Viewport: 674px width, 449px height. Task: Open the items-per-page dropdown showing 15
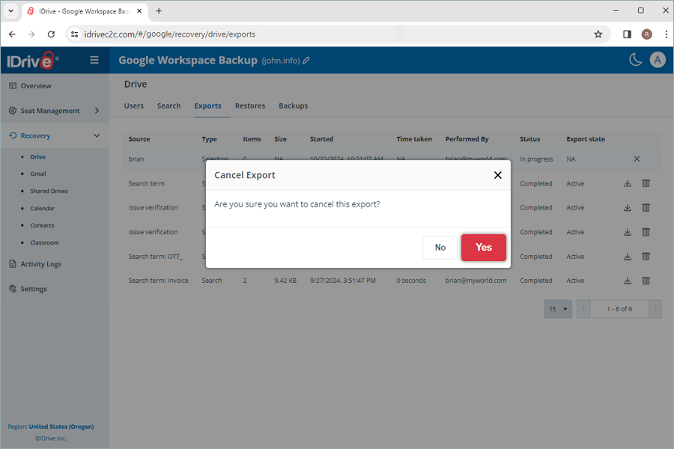[557, 308]
